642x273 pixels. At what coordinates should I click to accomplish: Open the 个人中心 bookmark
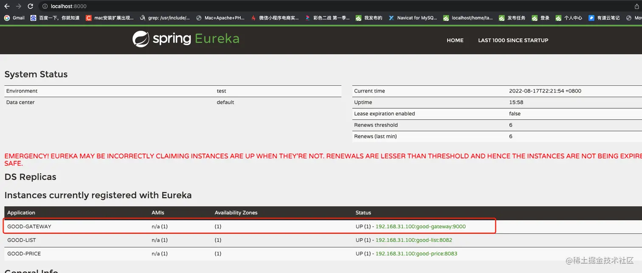[x=569, y=18]
